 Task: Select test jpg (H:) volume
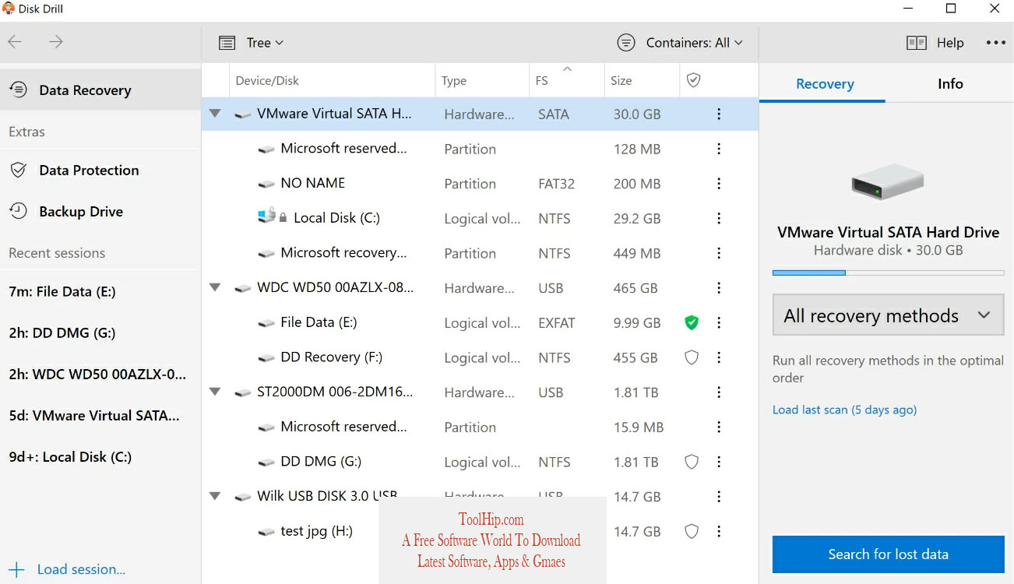pos(480,531)
